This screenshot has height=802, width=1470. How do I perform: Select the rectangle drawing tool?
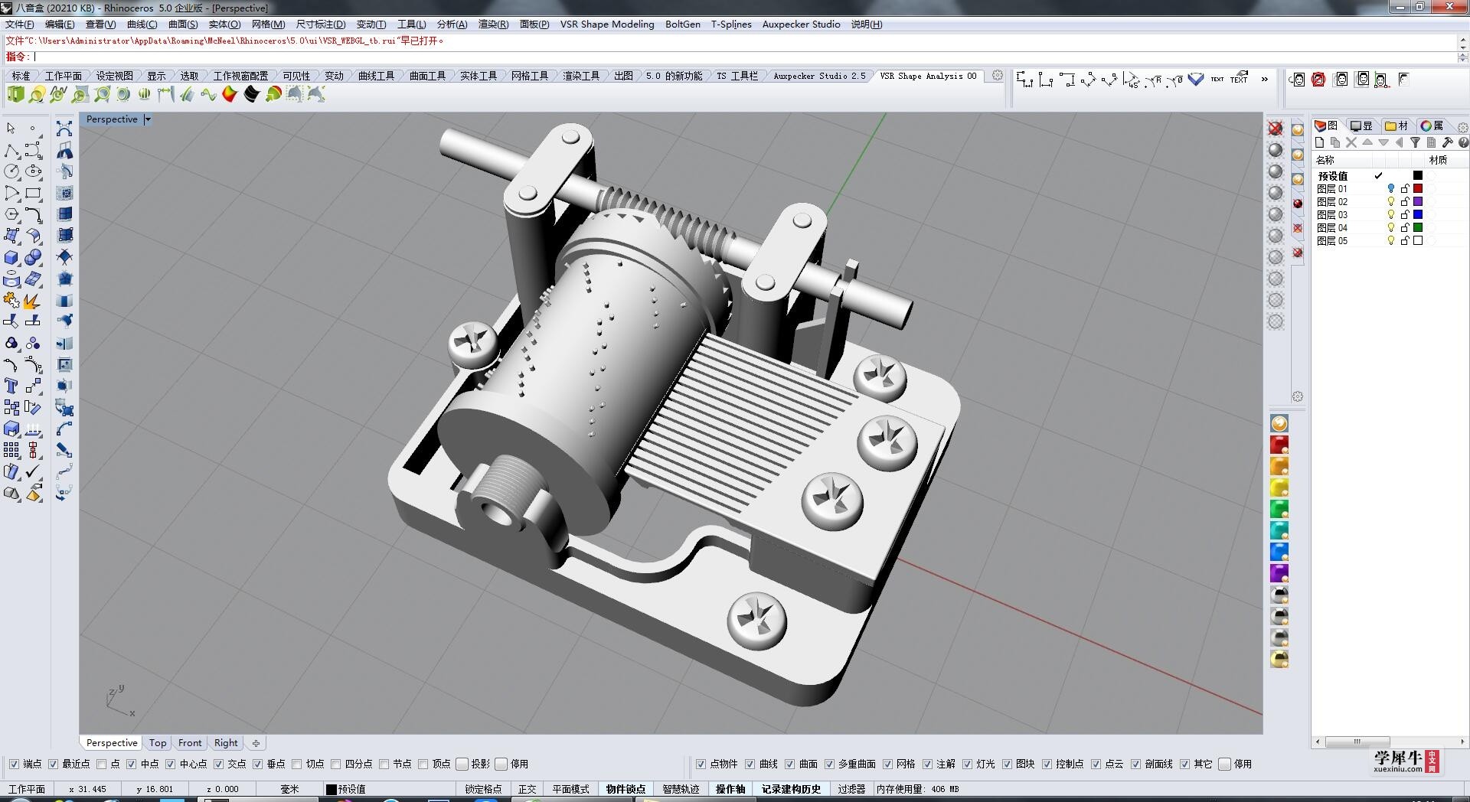point(33,193)
